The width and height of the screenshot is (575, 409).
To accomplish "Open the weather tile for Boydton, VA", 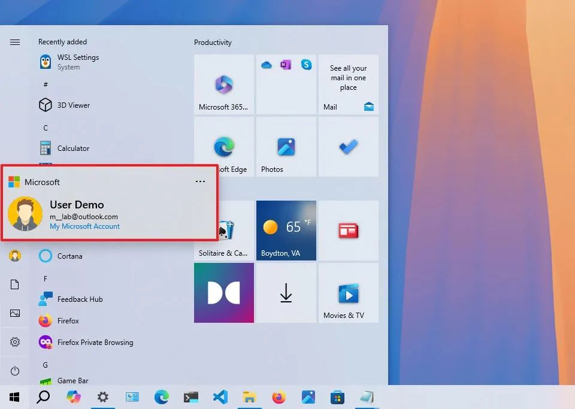I will coord(286,231).
